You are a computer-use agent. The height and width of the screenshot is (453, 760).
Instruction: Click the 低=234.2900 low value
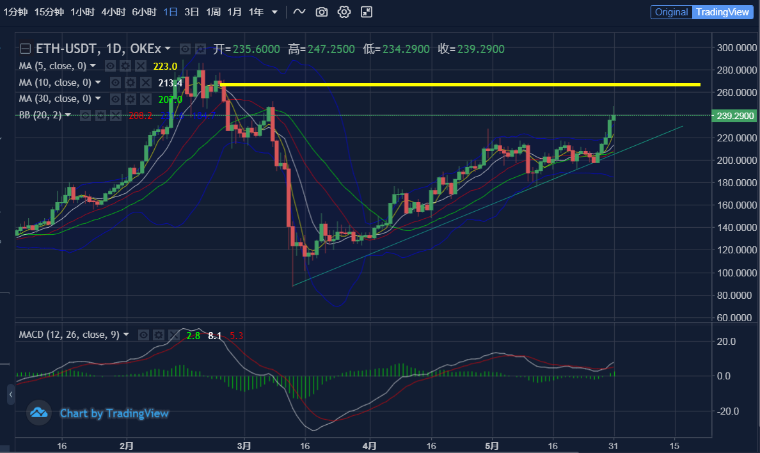pos(397,49)
